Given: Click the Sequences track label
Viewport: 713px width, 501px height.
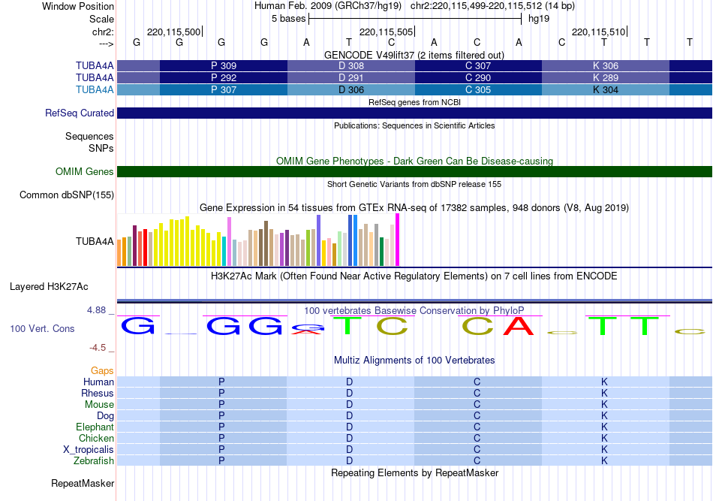Looking at the screenshot, I should 89,136.
